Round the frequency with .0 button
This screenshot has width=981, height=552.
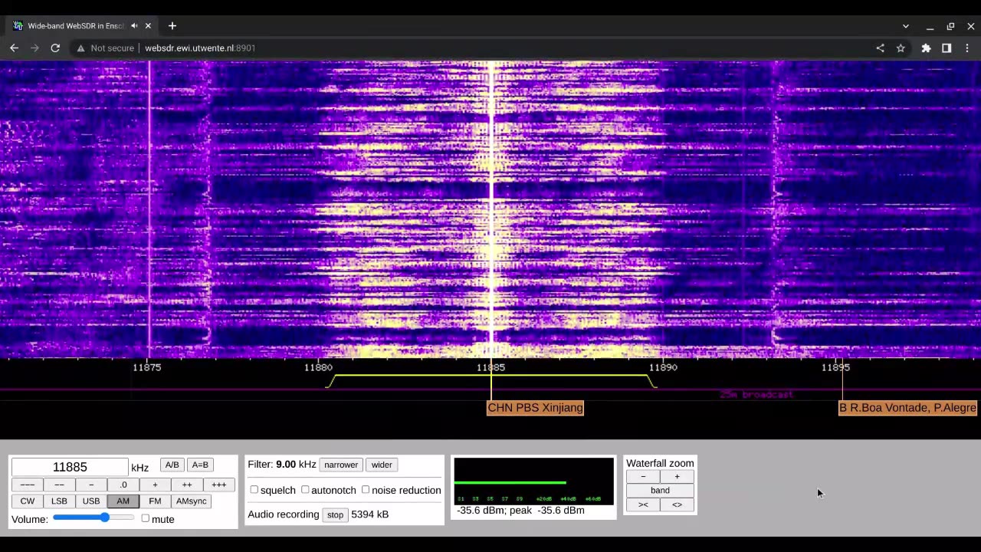[123, 485]
